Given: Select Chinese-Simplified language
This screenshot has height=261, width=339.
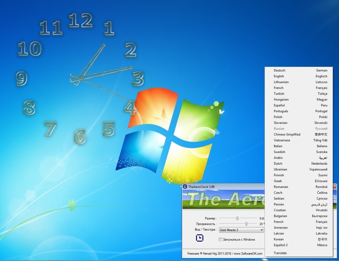Looking at the screenshot, I should click(299, 135).
